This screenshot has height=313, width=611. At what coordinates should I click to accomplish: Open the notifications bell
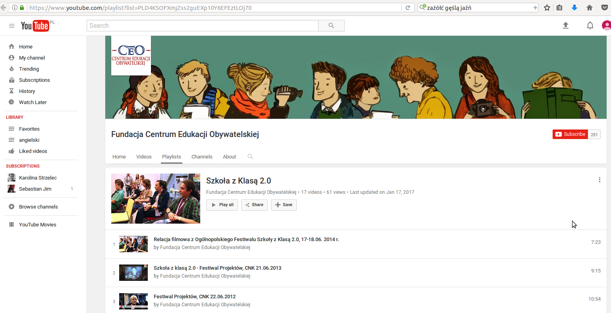[x=590, y=26]
